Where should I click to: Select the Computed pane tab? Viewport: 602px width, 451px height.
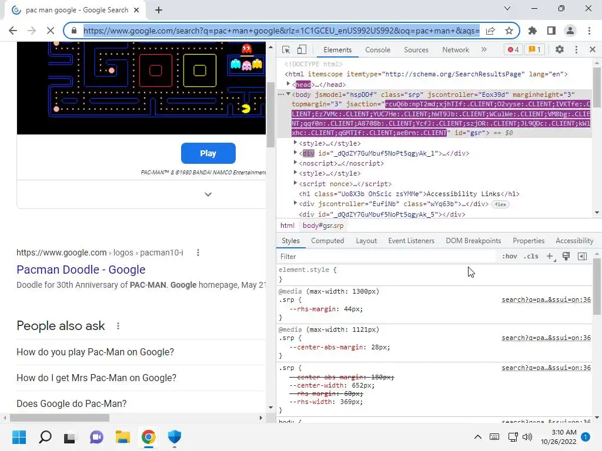(327, 241)
